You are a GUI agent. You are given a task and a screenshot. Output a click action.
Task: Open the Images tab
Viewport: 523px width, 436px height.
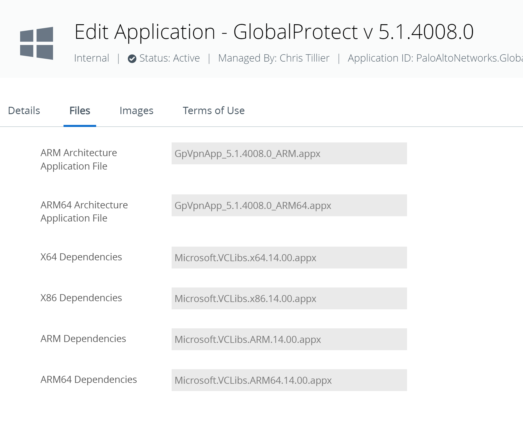[x=136, y=111]
